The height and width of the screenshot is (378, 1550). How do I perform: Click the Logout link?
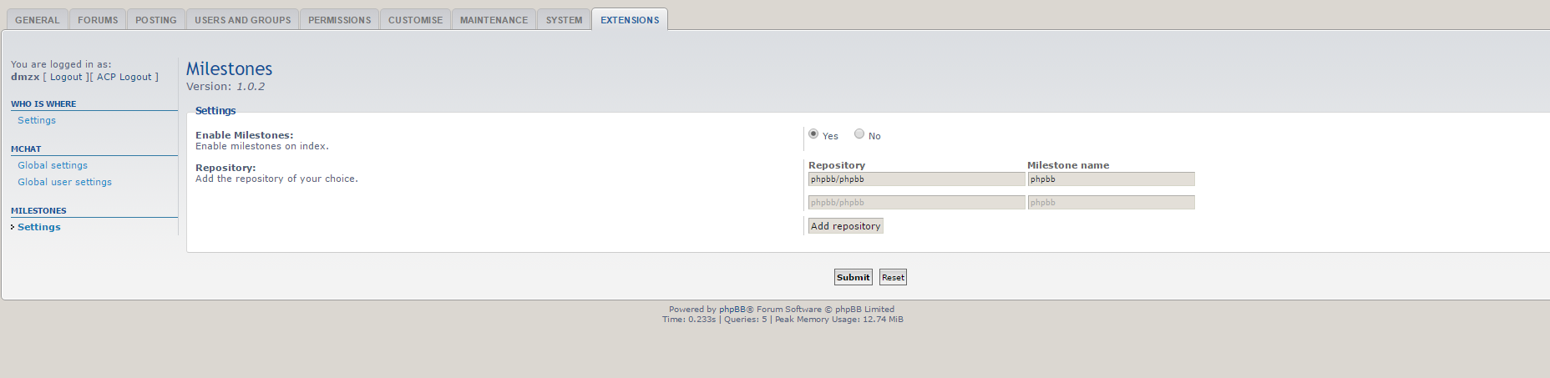66,77
